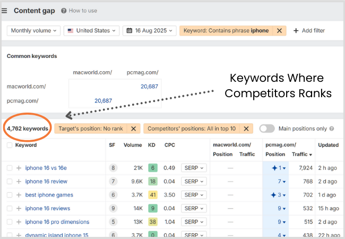The image size is (345, 239).
Task: Click SF badge 8 for iphone 16 vs 16e
Action: (x=113, y=168)
